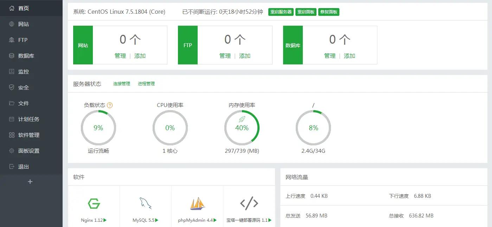Open the 进程管理 link
This screenshot has width=492, height=227.
(146, 84)
